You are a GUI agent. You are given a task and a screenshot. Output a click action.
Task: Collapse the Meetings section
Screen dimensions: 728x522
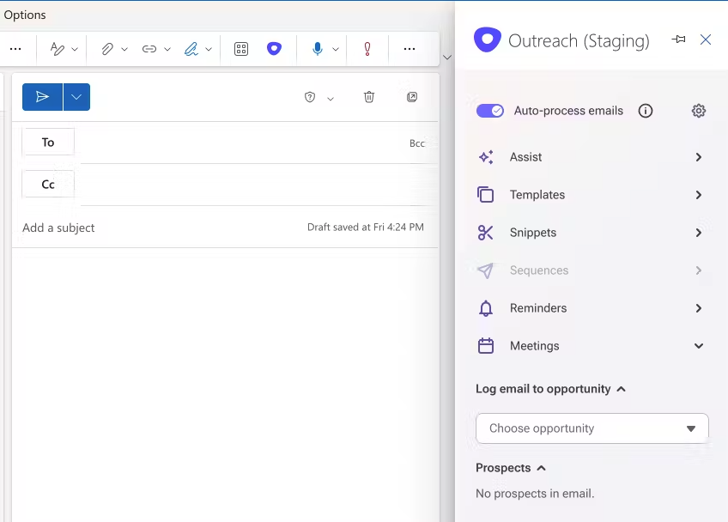coord(698,346)
